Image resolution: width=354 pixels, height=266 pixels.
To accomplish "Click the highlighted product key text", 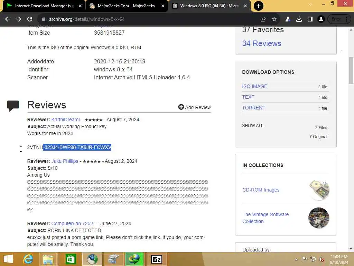I will coord(77,147).
